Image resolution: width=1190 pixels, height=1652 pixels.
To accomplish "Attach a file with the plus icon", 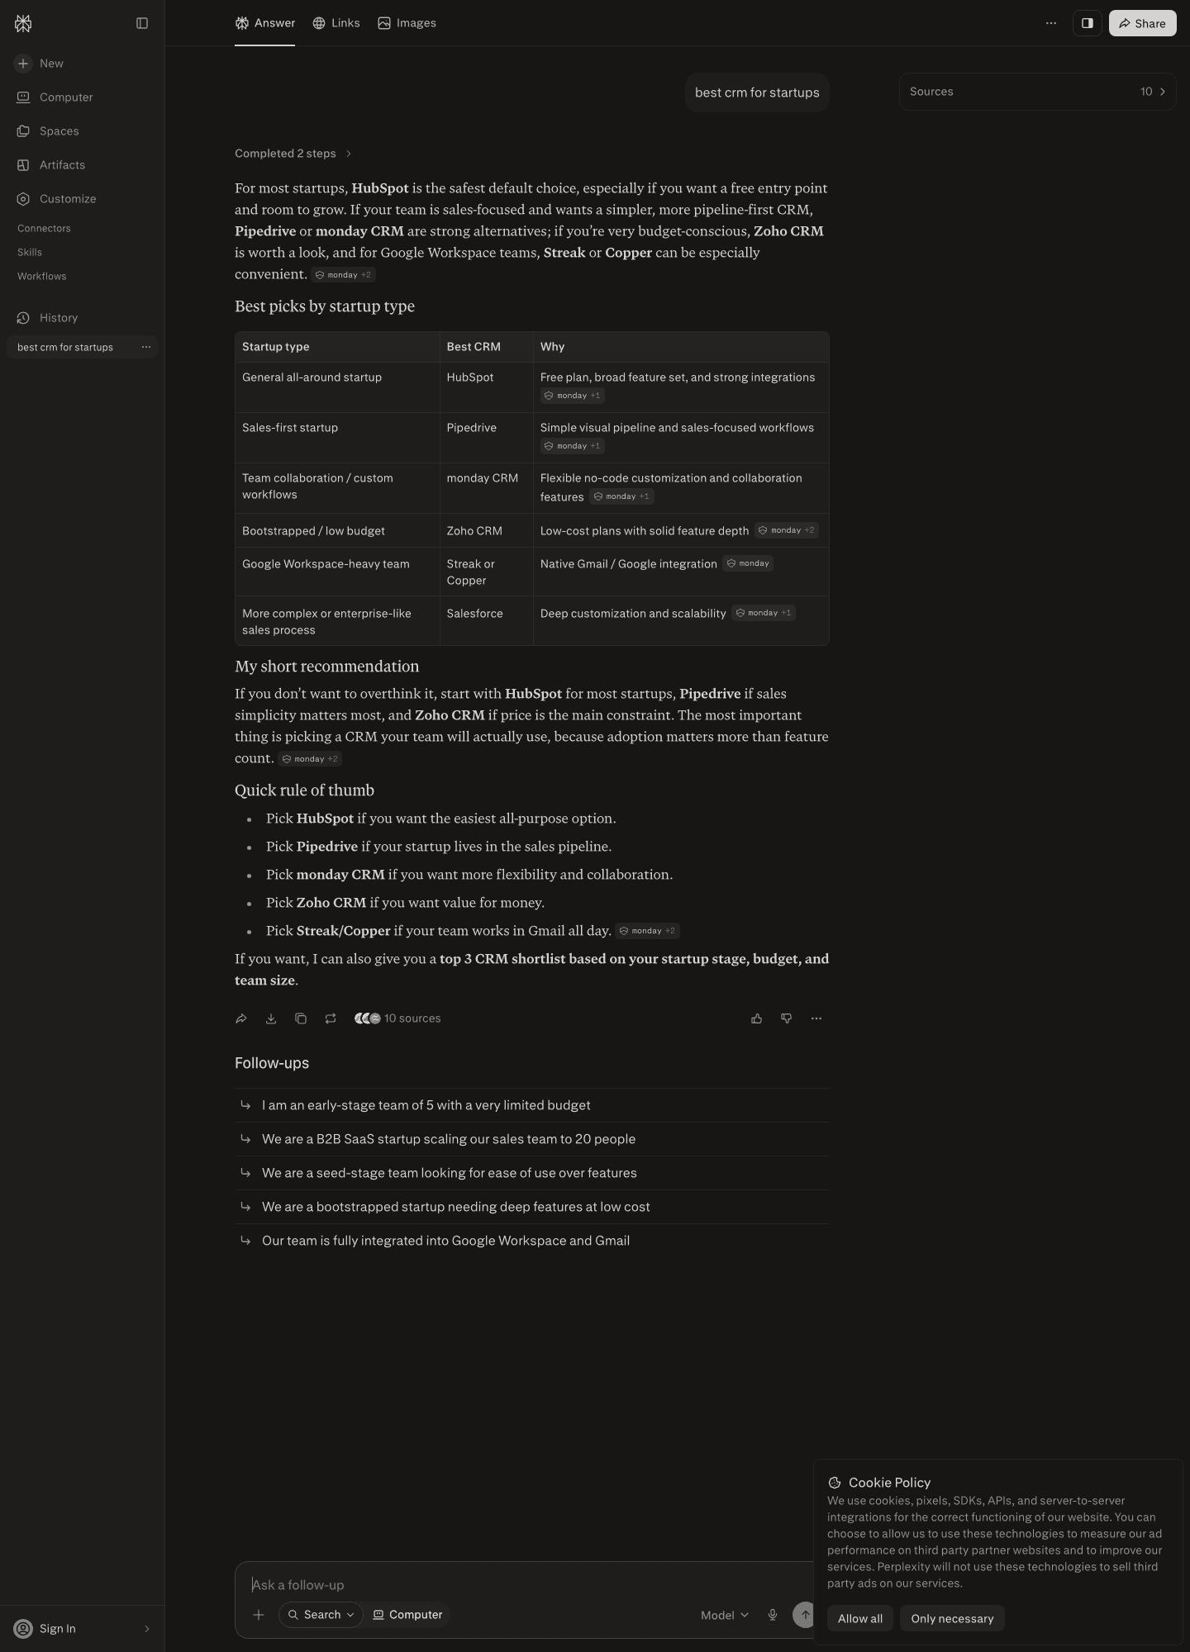I will (x=259, y=1615).
